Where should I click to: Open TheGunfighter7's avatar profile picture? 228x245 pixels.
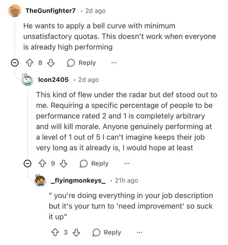(15, 11)
